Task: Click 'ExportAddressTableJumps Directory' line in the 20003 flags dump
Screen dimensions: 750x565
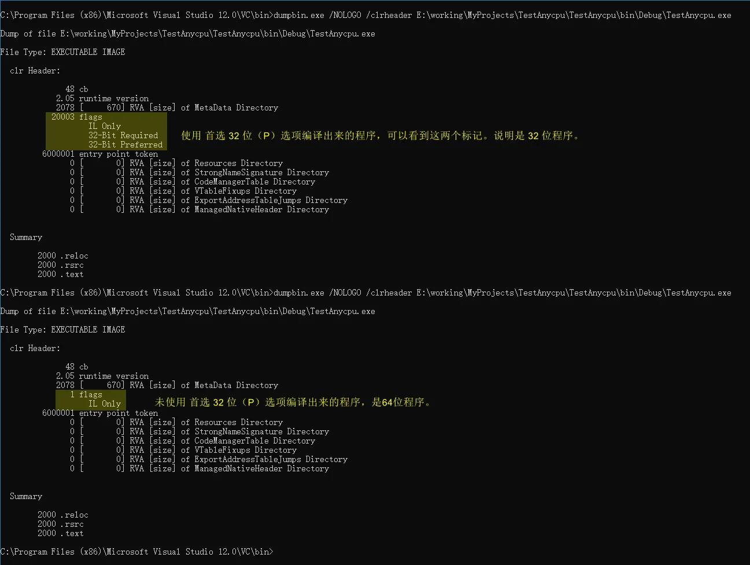Action: tap(208, 200)
